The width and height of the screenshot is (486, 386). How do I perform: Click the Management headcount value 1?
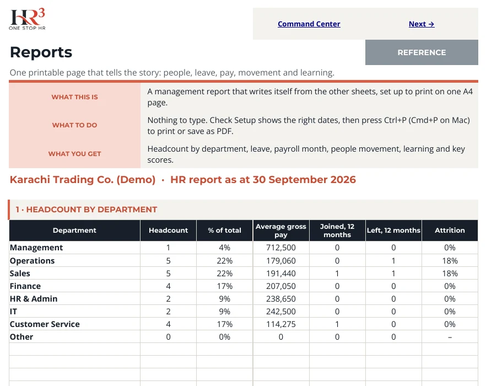(x=168, y=248)
